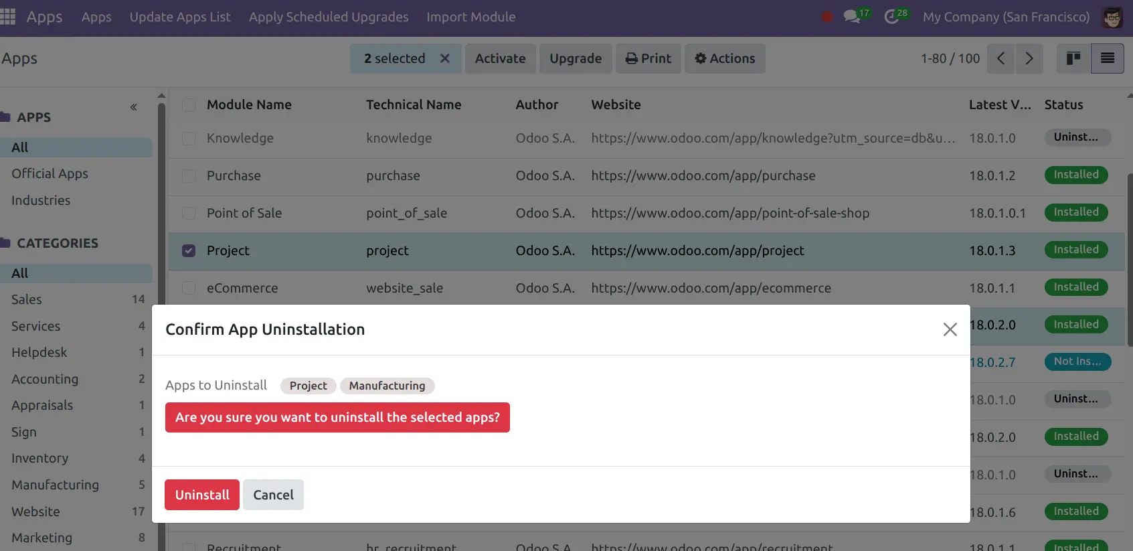Viewport: 1133px width, 551px height.
Task: Click the red recording indicator dot
Action: pos(827,17)
